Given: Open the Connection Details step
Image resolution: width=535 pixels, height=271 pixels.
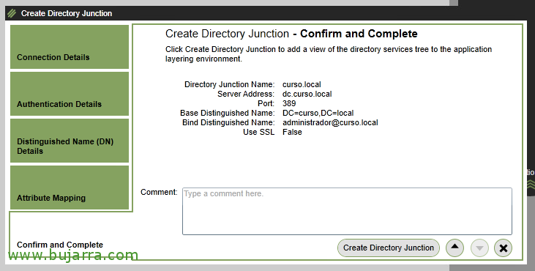Looking at the screenshot, I should [70, 47].
